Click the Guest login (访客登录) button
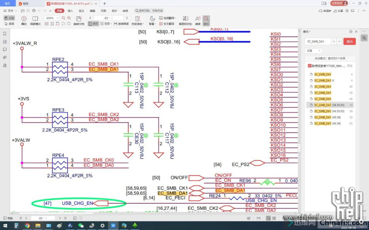 pos(339,3)
